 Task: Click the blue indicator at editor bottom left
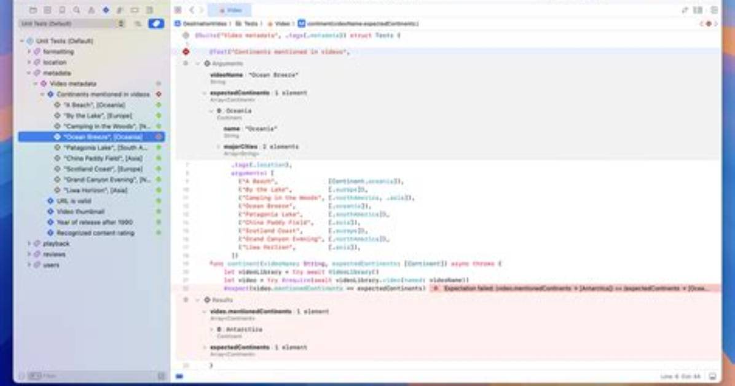pos(179,376)
